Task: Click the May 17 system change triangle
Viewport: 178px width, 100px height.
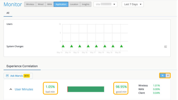Action: click(x=96, y=46)
